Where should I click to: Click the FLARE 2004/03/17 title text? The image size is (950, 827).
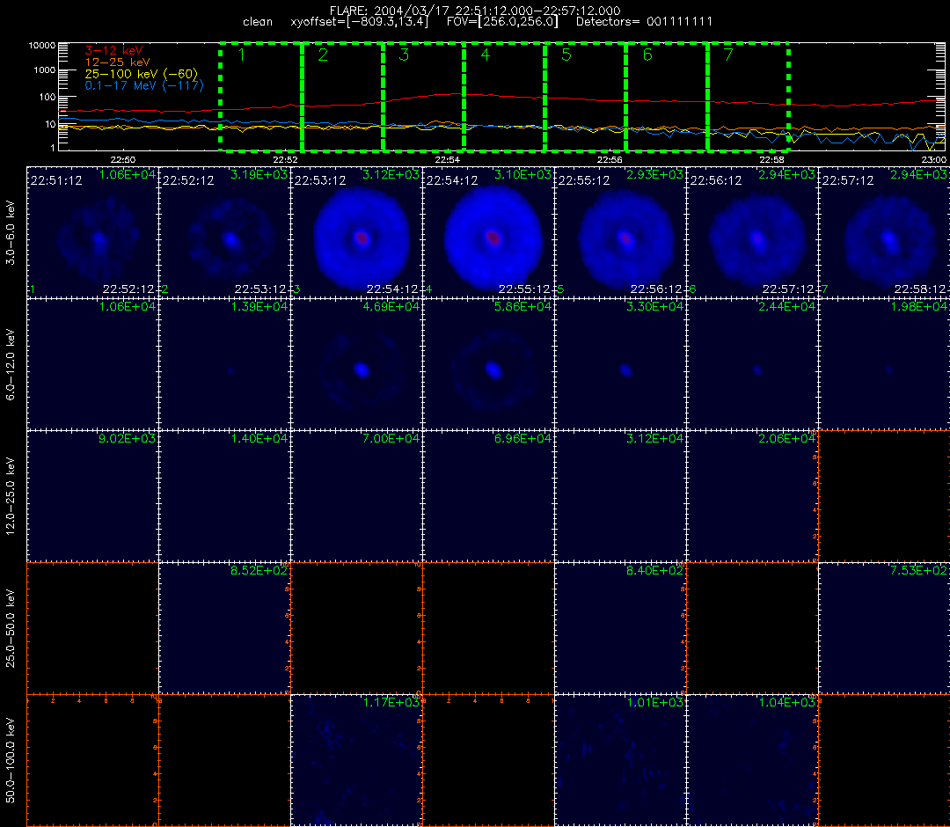[x=475, y=11]
